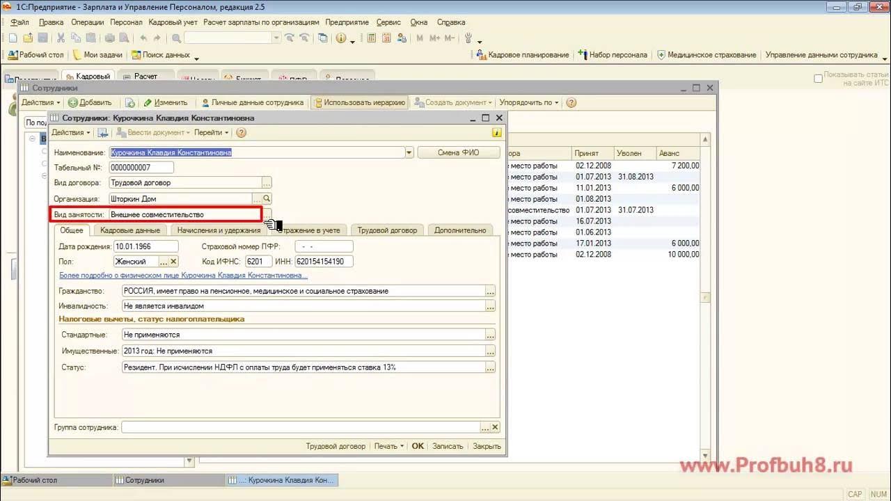Click the Save diskette icon
Image resolution: width=891 pixels, height=501 pixels.
[42, 38]
